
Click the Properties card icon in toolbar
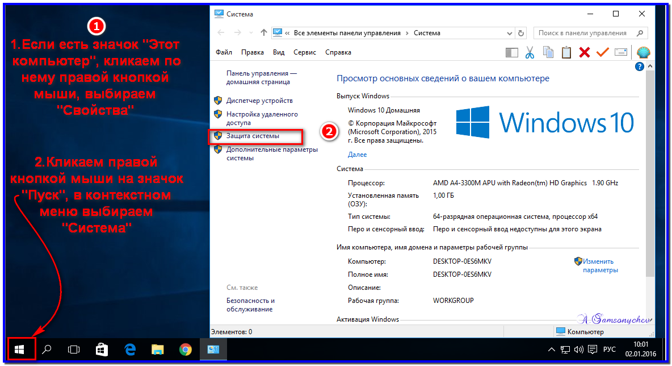tap(620, 52)
